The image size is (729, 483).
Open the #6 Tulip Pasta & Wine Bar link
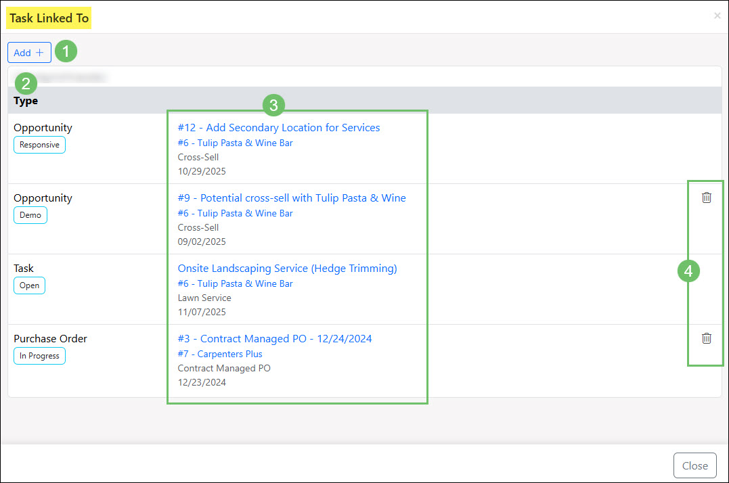click(235, 143)
